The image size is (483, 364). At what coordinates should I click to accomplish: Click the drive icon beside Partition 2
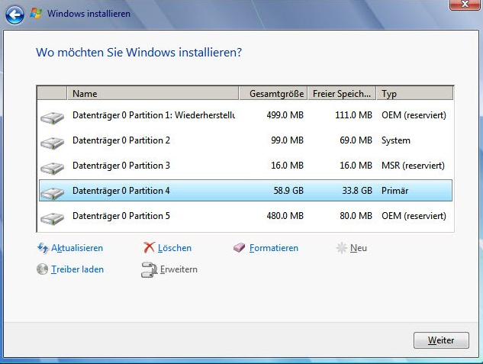tap(52, 143)
